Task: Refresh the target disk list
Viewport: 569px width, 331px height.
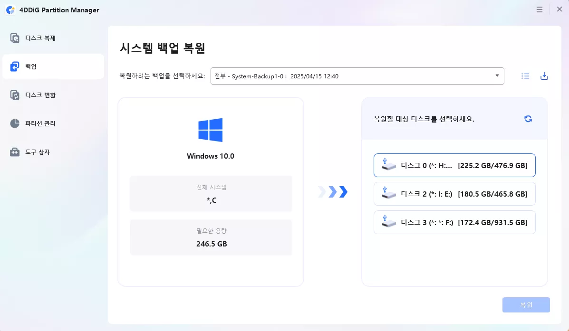Action: coord(528,119)
